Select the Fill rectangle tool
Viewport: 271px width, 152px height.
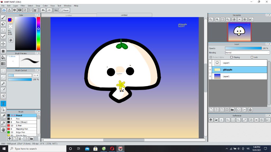(3, 51)
